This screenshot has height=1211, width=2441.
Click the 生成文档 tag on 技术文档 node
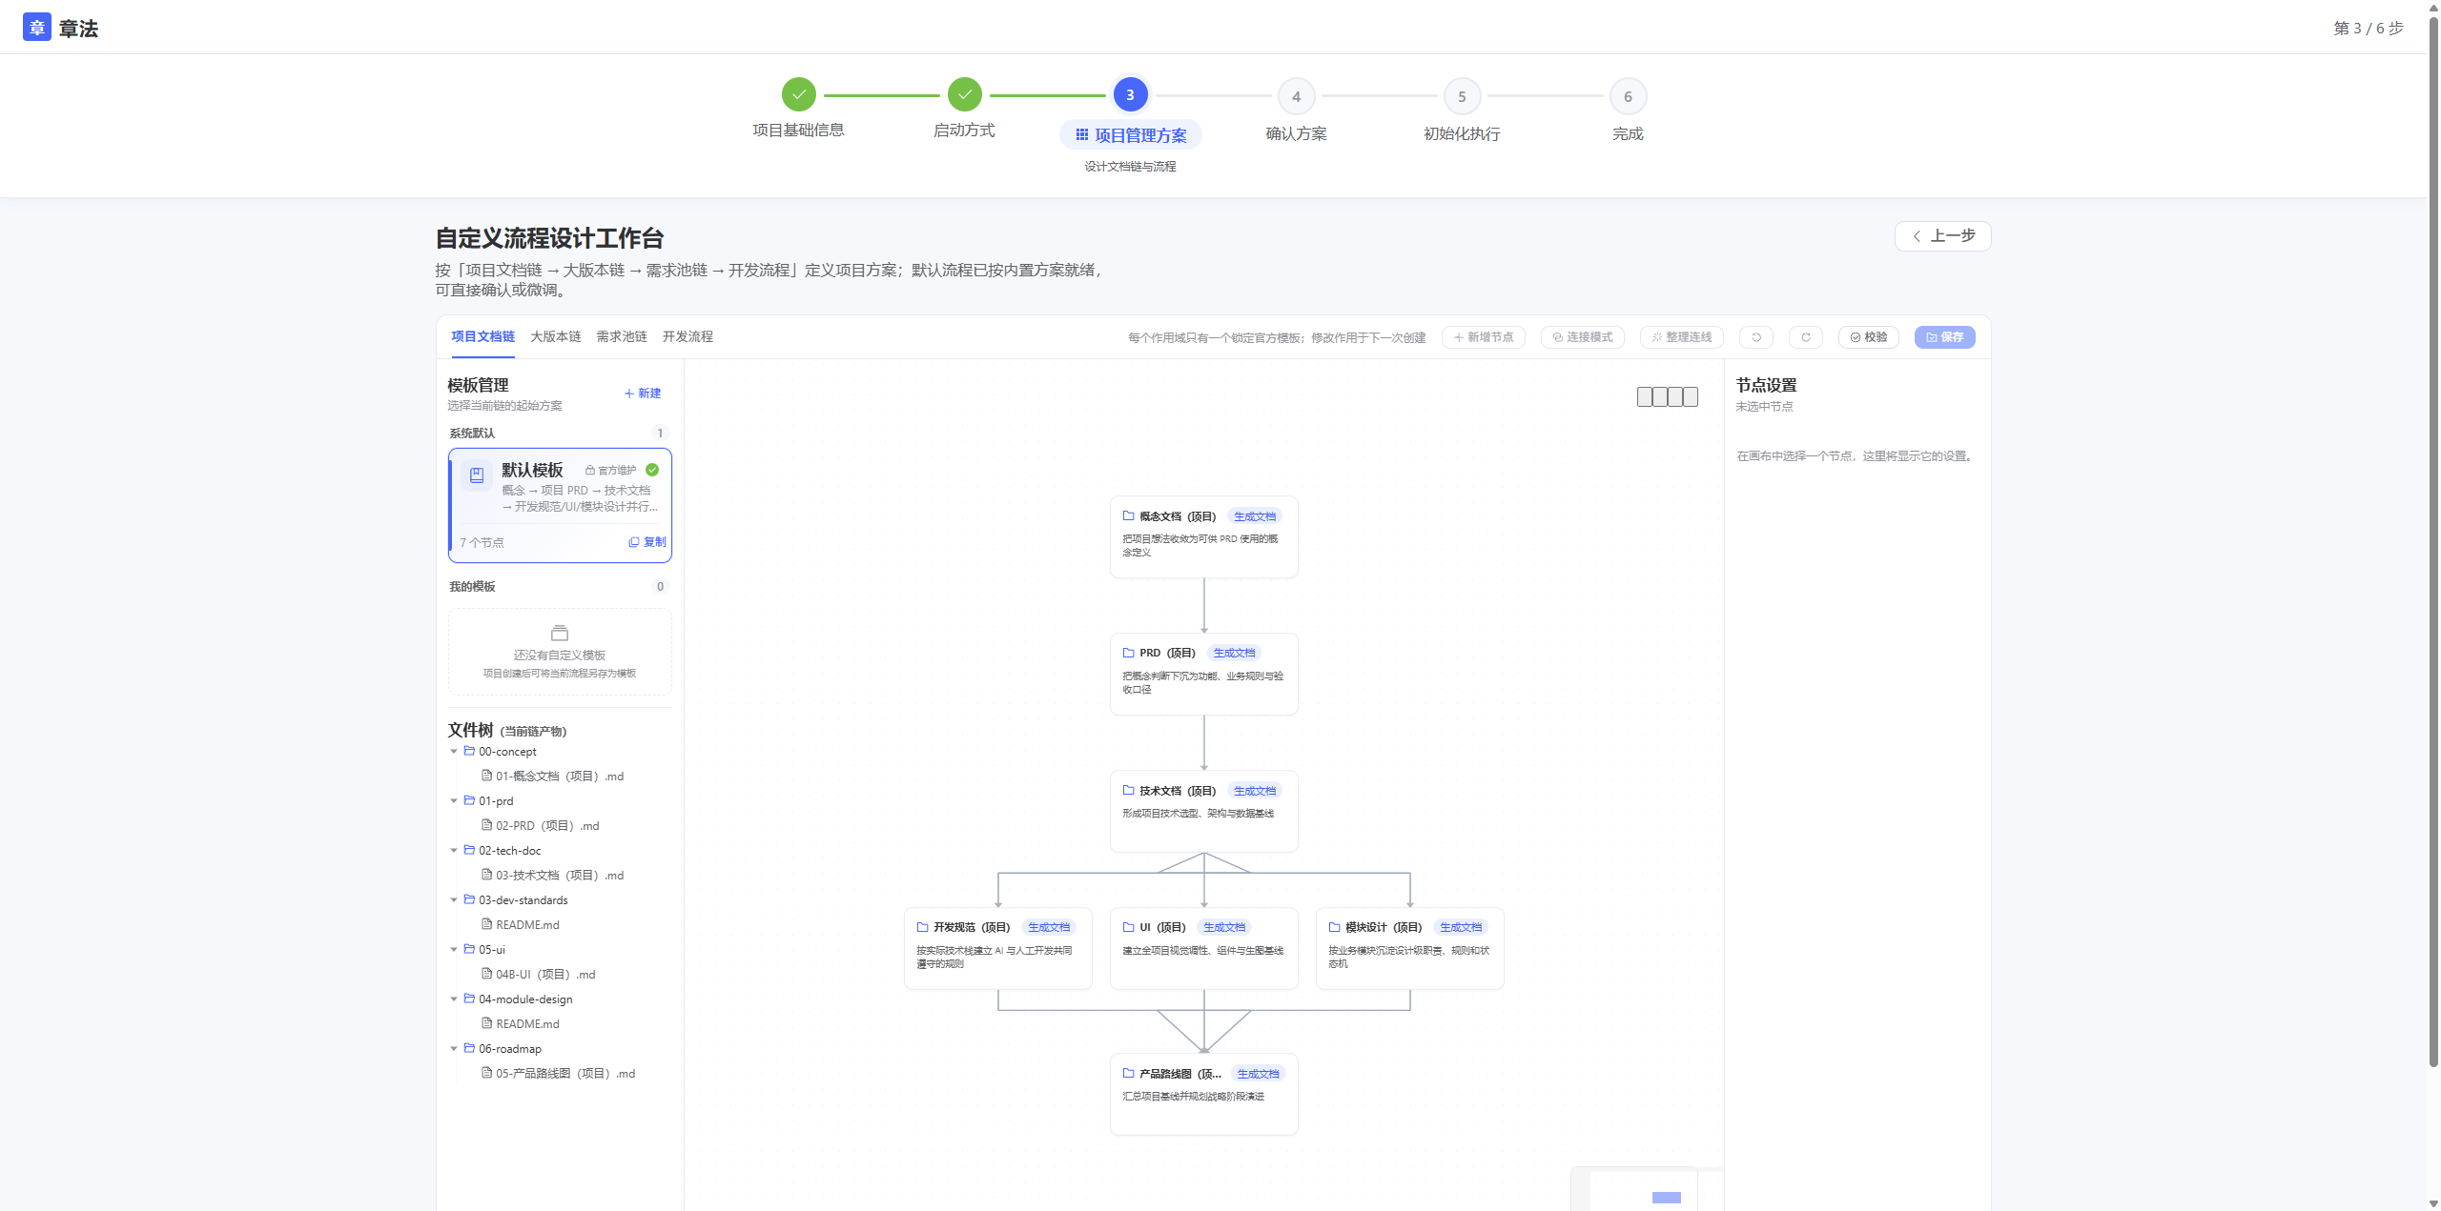click(1255, 791)
